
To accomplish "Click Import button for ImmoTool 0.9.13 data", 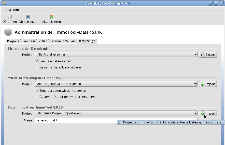I will [208, 113].
